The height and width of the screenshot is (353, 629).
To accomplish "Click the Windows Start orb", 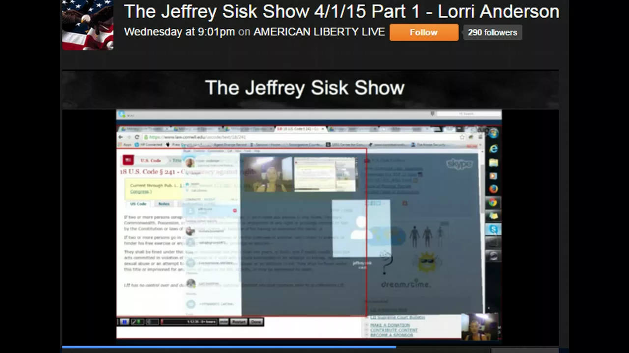I will (493, 133).
